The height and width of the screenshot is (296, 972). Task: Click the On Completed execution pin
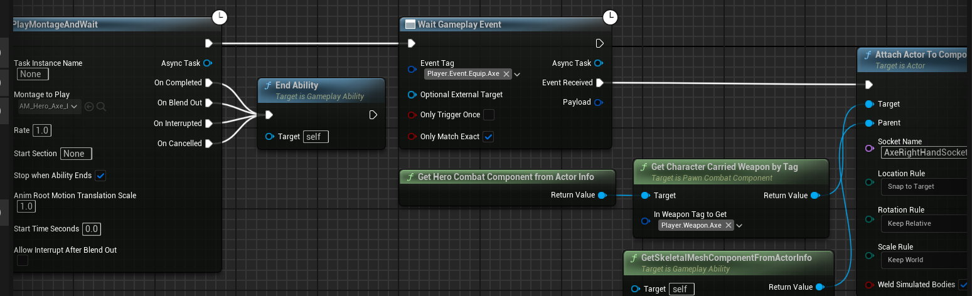click(x=209, y=83)
